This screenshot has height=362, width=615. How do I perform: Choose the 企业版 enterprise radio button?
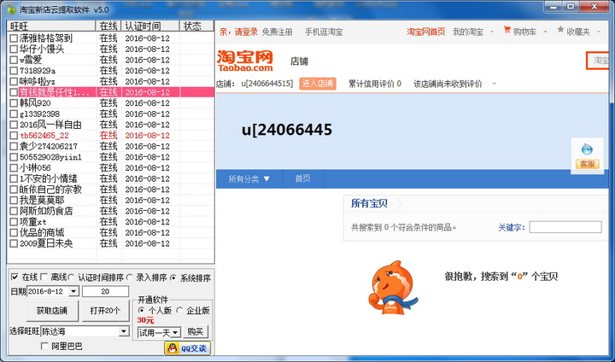(180, 310)
